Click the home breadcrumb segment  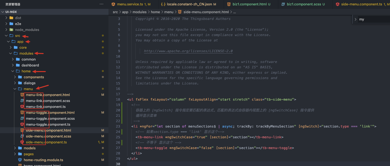pos(155,12)
